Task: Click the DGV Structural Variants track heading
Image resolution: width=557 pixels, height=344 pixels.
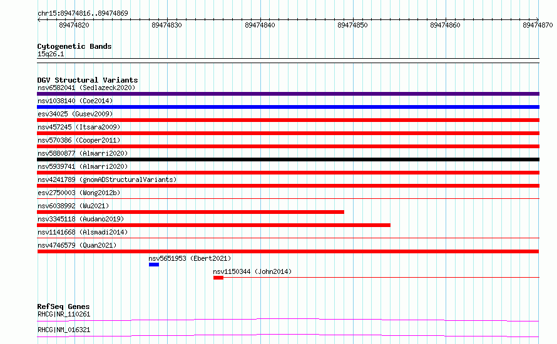Action: point(88,80)
